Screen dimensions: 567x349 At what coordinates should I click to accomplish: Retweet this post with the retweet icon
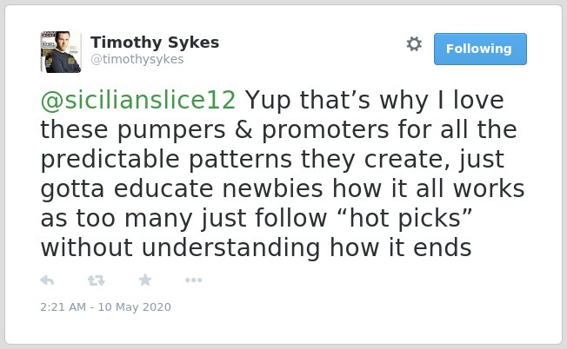pyautogui.click(x=97, y=280)
